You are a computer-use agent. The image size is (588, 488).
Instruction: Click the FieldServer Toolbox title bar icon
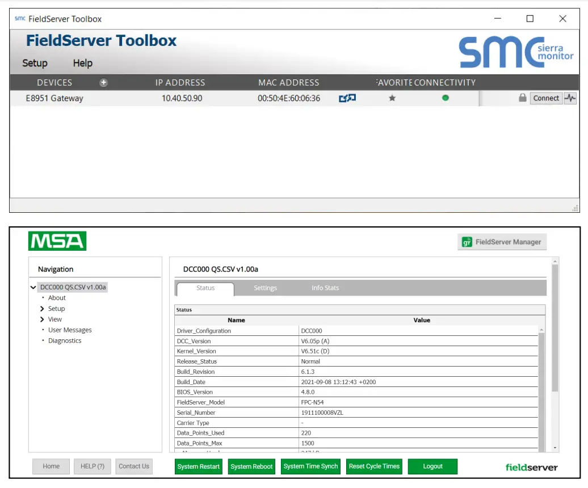pyautogui.click(x=20, y=18)
